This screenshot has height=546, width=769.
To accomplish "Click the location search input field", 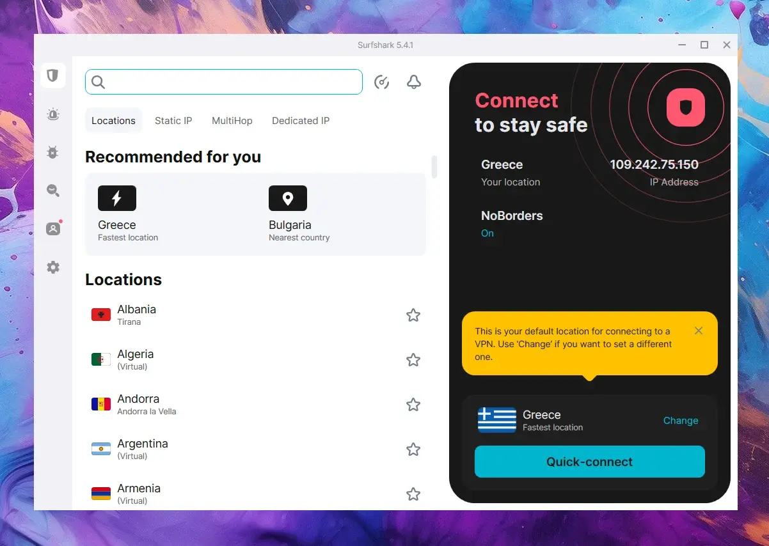I will pyautogui.click(x=224, y=82).
